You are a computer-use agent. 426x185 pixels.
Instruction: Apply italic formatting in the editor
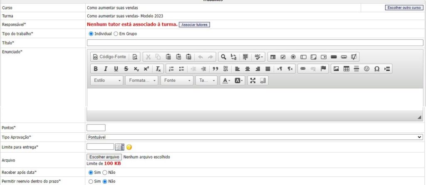(x=106, y=69)
